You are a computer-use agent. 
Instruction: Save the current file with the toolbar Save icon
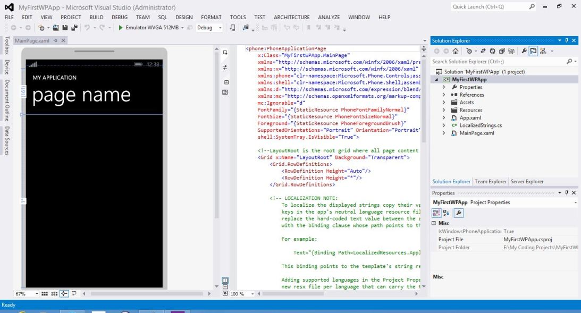tap(65, 28)
